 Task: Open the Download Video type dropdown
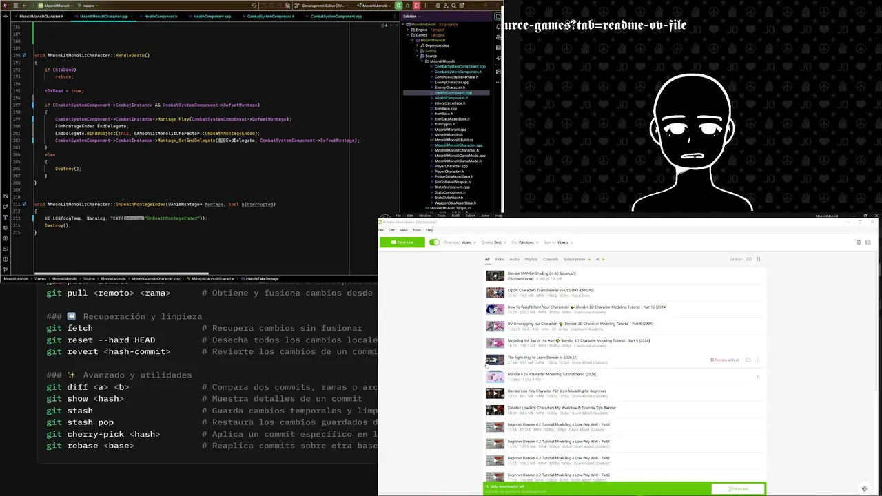click(460, 242)
